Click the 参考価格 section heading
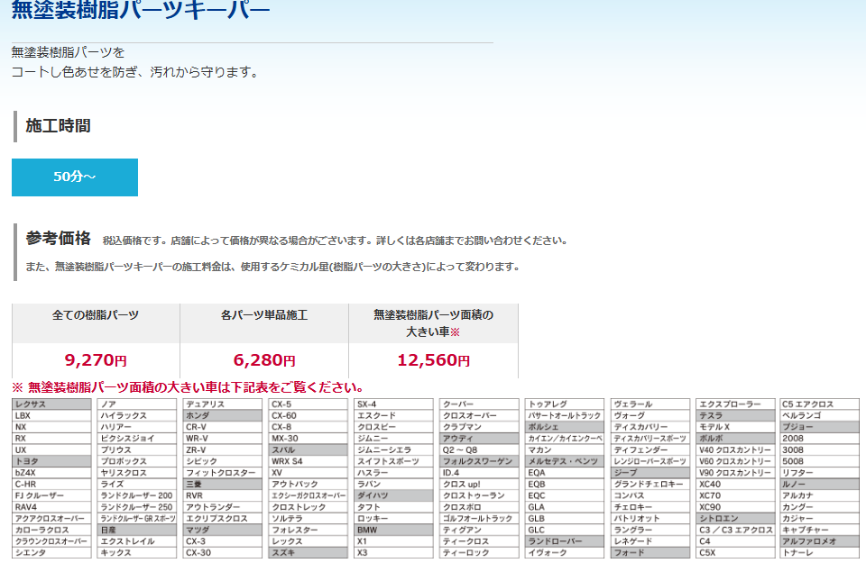The height and width of the screenshot is (563, 866). 58,239
